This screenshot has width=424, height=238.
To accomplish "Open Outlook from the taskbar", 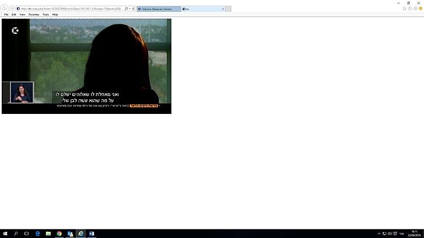I will [70, 233].
